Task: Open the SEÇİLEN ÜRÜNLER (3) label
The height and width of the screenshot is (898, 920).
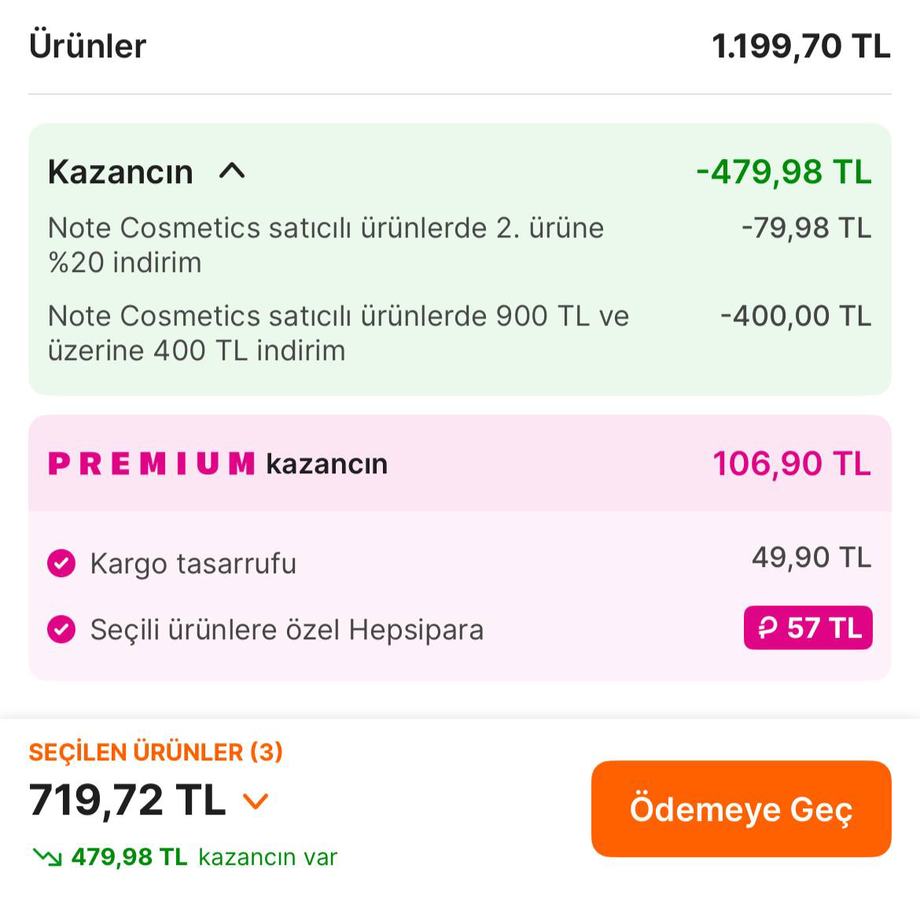Action: click(156, 752)
